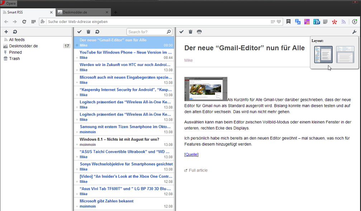The width and height of the screenshot is (361, 211).
Task: Open the 'Samsung mit erstem Tizen Smartphone' article
Action: point(124,129)
